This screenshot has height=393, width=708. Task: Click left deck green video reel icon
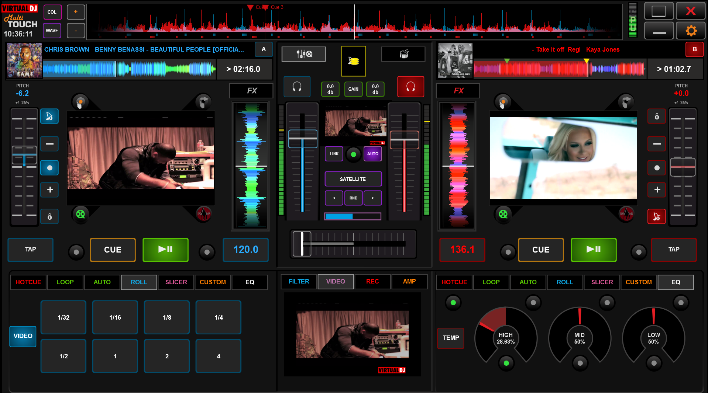click(x=80, y=214)
